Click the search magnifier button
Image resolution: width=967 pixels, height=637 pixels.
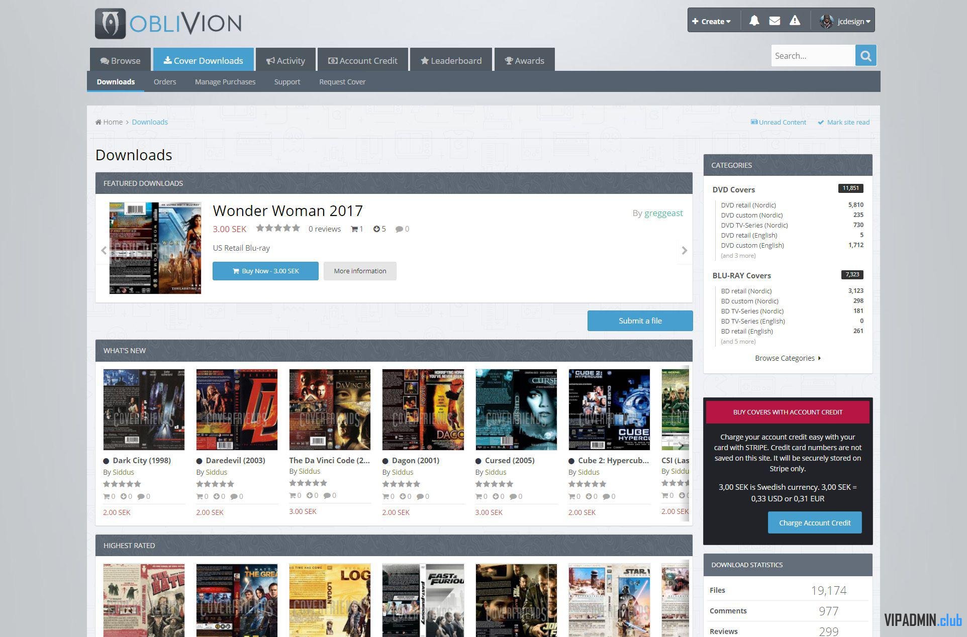(x=865, y=55)
